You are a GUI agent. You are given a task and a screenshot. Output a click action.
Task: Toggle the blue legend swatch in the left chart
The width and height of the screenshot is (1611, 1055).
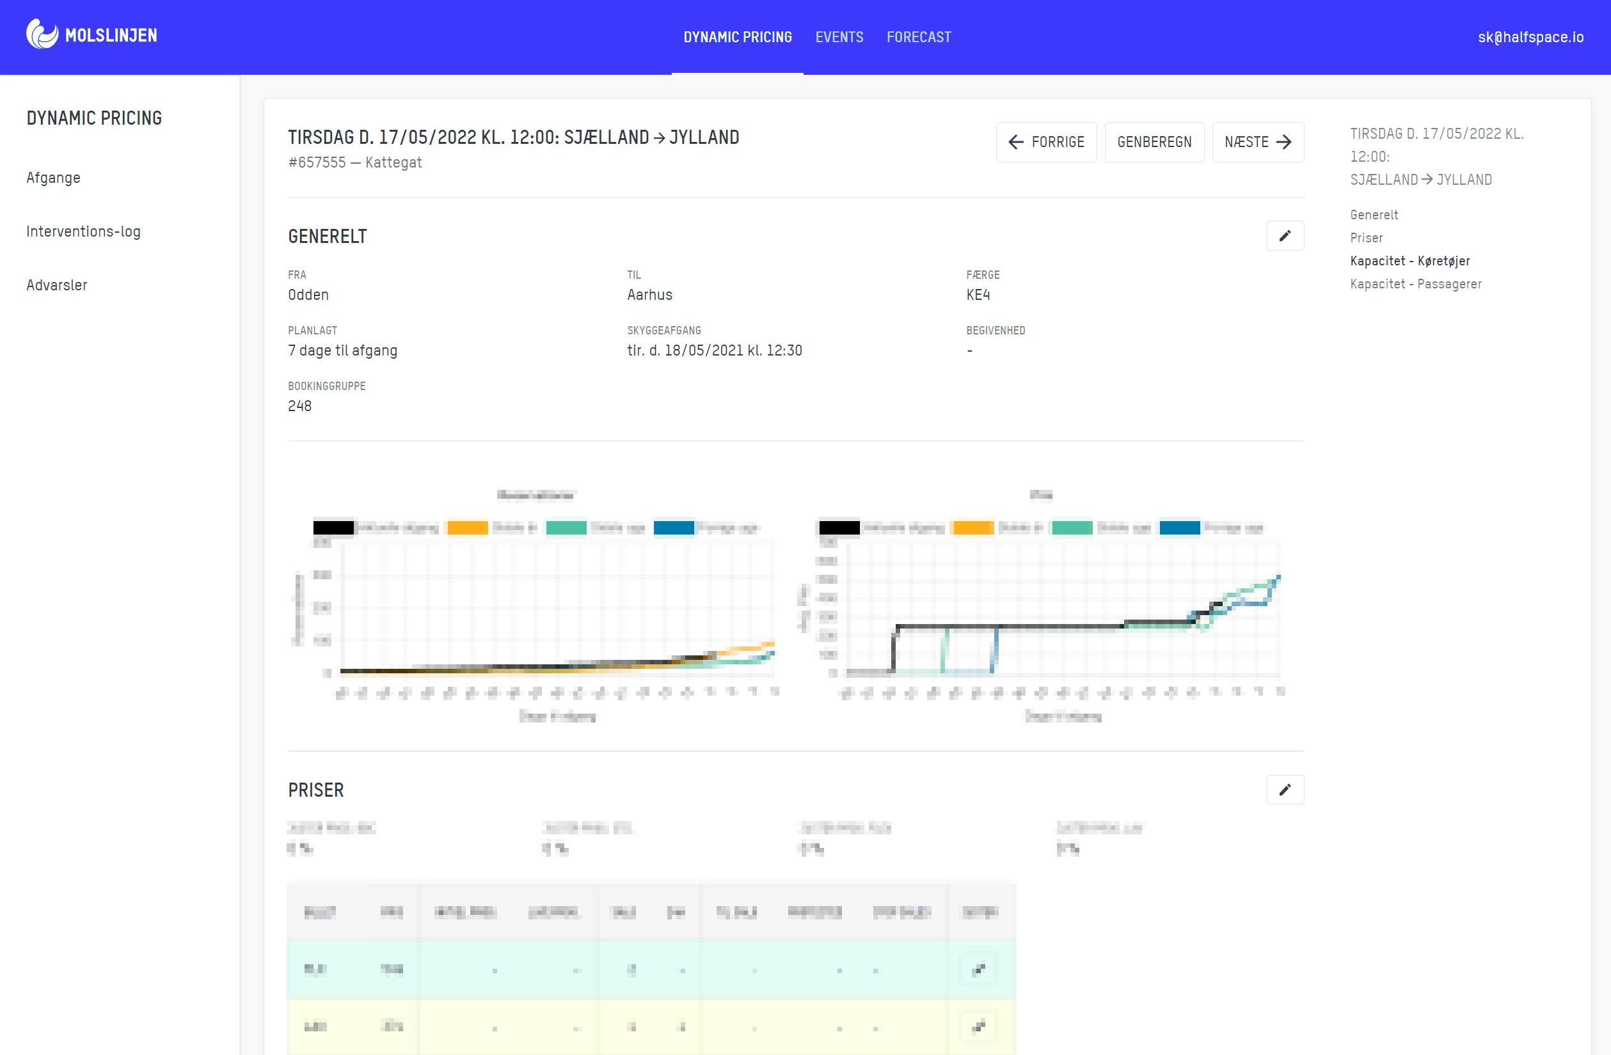click(x=674, y=527)
